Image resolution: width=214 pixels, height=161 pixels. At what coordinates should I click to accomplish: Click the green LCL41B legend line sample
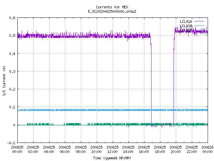(x=199, y=25)
